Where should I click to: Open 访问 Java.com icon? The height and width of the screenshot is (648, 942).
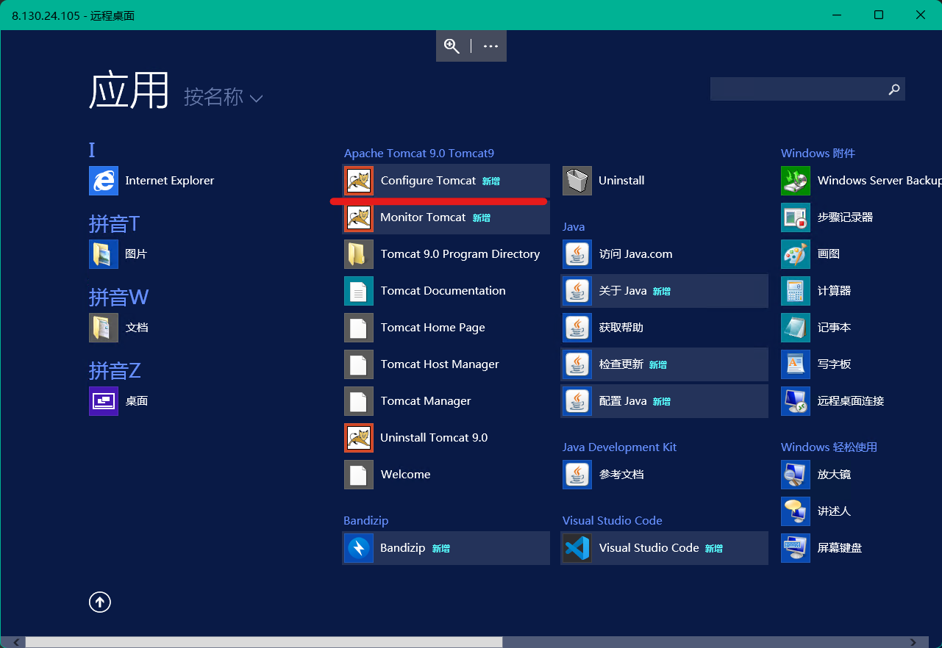click(x=577, y=254)
